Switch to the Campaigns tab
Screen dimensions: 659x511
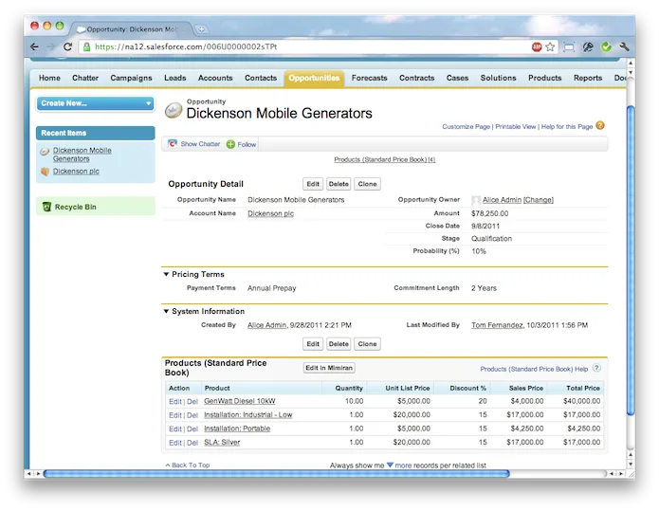point(131,78)
